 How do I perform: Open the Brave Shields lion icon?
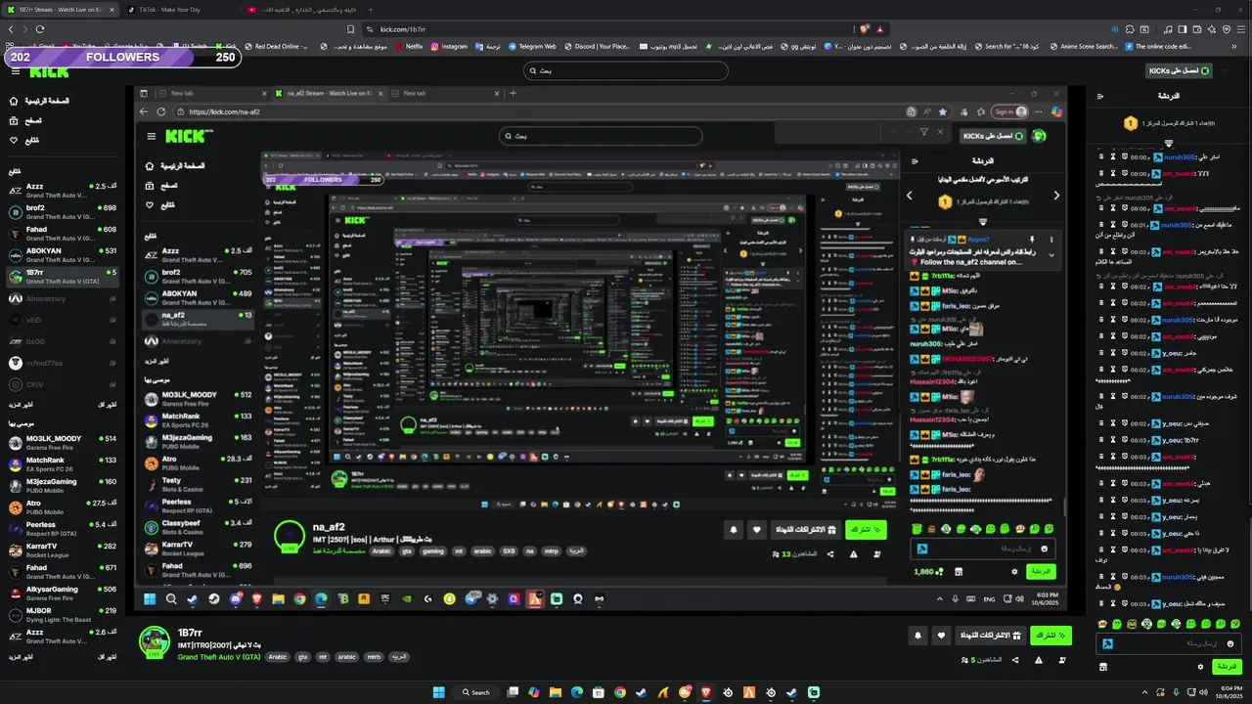866,29
